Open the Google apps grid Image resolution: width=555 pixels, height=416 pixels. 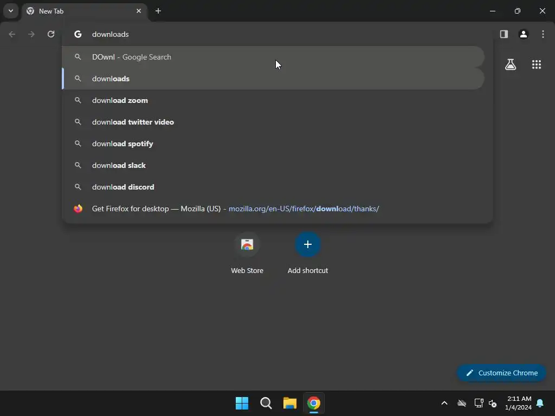pyautogui.click(x=537, y=64)
